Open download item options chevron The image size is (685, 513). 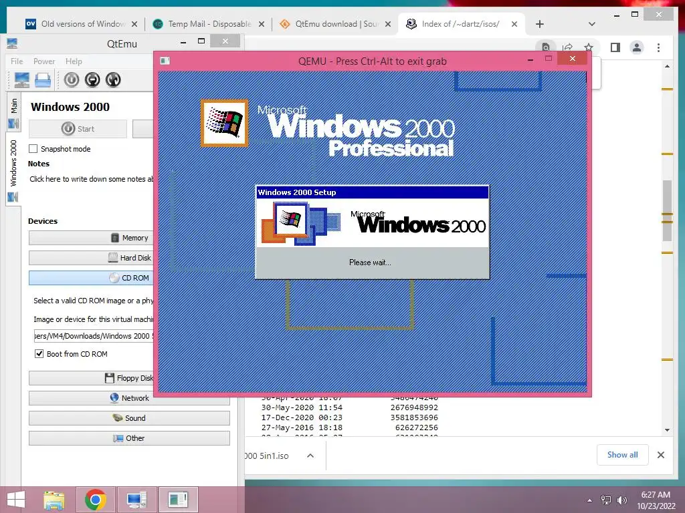[310, 456]
